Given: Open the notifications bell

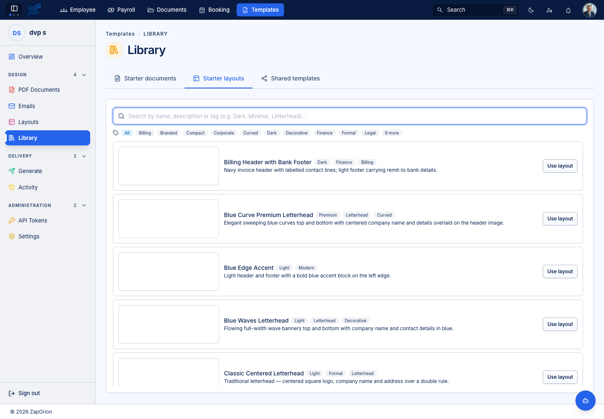Looking at the screenshot, I should (568, 10).
